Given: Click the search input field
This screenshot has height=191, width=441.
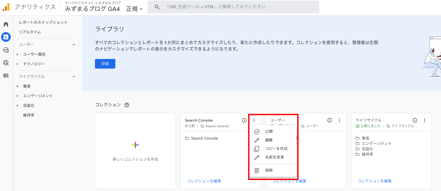Looking at the screenshot, I should tap(233, 7).
